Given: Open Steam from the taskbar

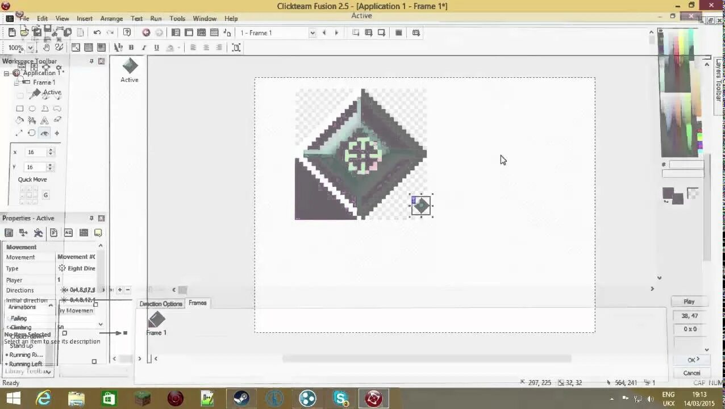Looking at the screenshot, I should (241, 399).
